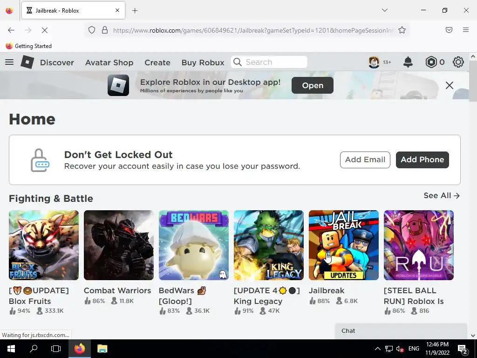Screen dimensions: 477x358
Task: List all tabs dropdown arrow
Action: tap(385, 10)
